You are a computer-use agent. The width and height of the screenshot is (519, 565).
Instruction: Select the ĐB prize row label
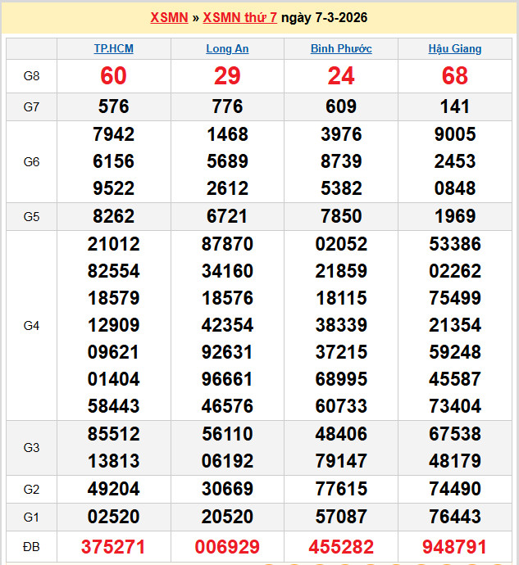pyautogui.click(x=31, y=546)
